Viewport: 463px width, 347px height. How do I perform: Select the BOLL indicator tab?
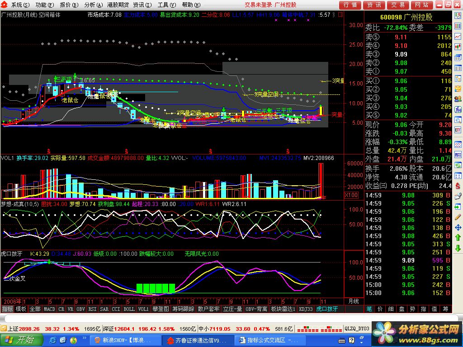tap(129, 309)
